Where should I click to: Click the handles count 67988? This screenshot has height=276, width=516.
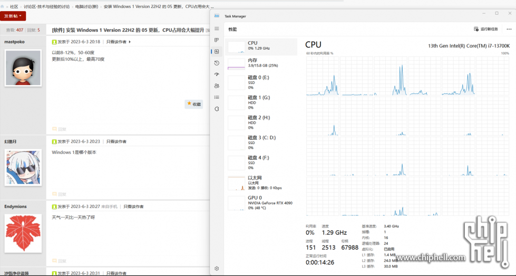350,248
